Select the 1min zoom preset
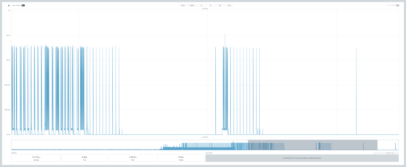406x167 pixels. 229,6
